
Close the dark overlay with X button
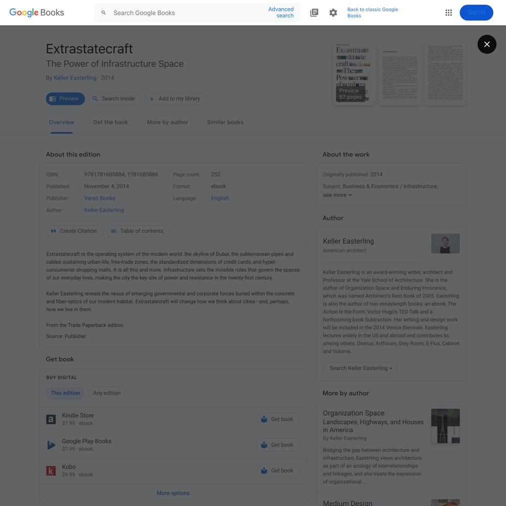(x=487, y=44)
